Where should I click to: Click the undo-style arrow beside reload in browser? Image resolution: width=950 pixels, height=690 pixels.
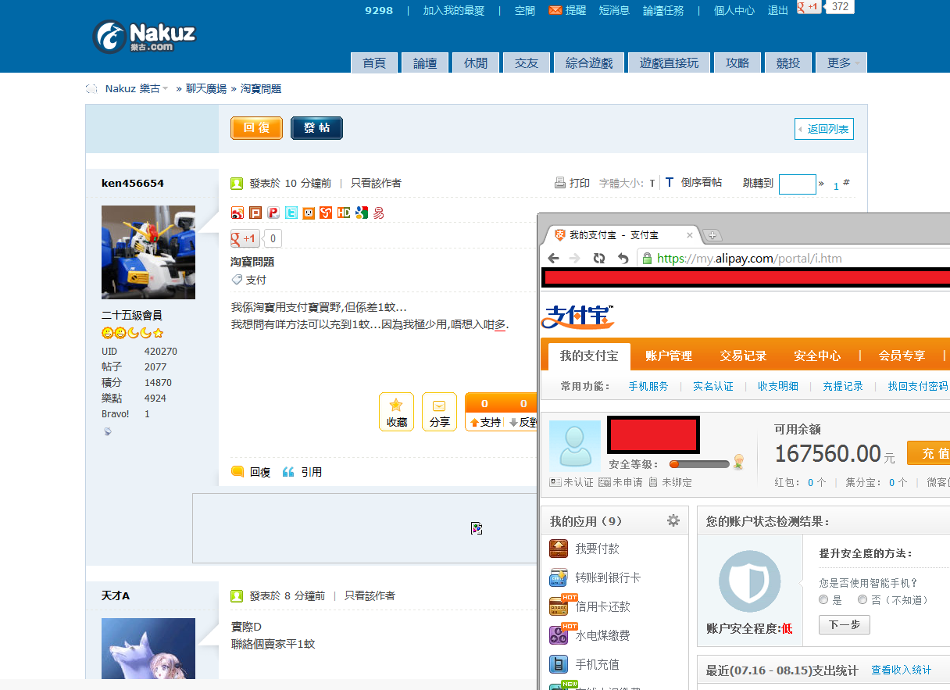[623, 259]
